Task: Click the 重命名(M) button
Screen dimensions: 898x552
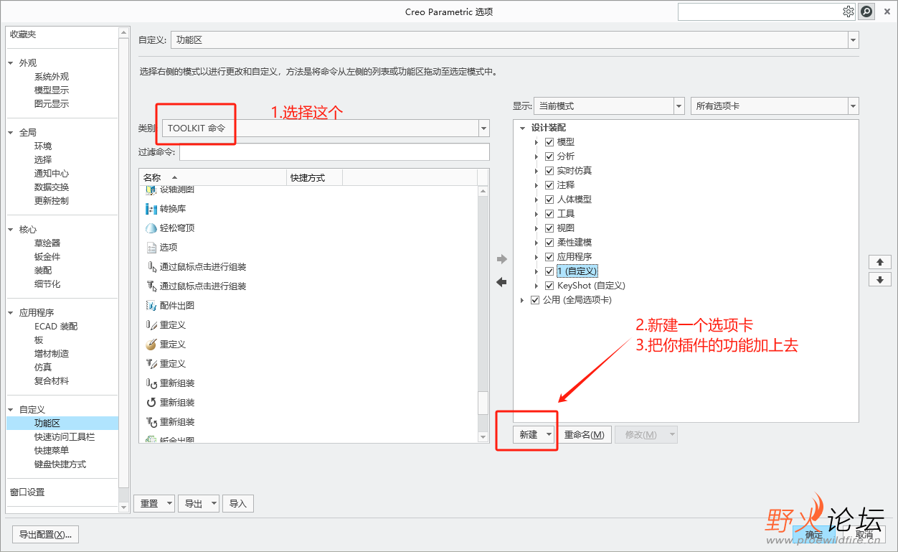Action: pyautogui.click(x=584, y=434)
